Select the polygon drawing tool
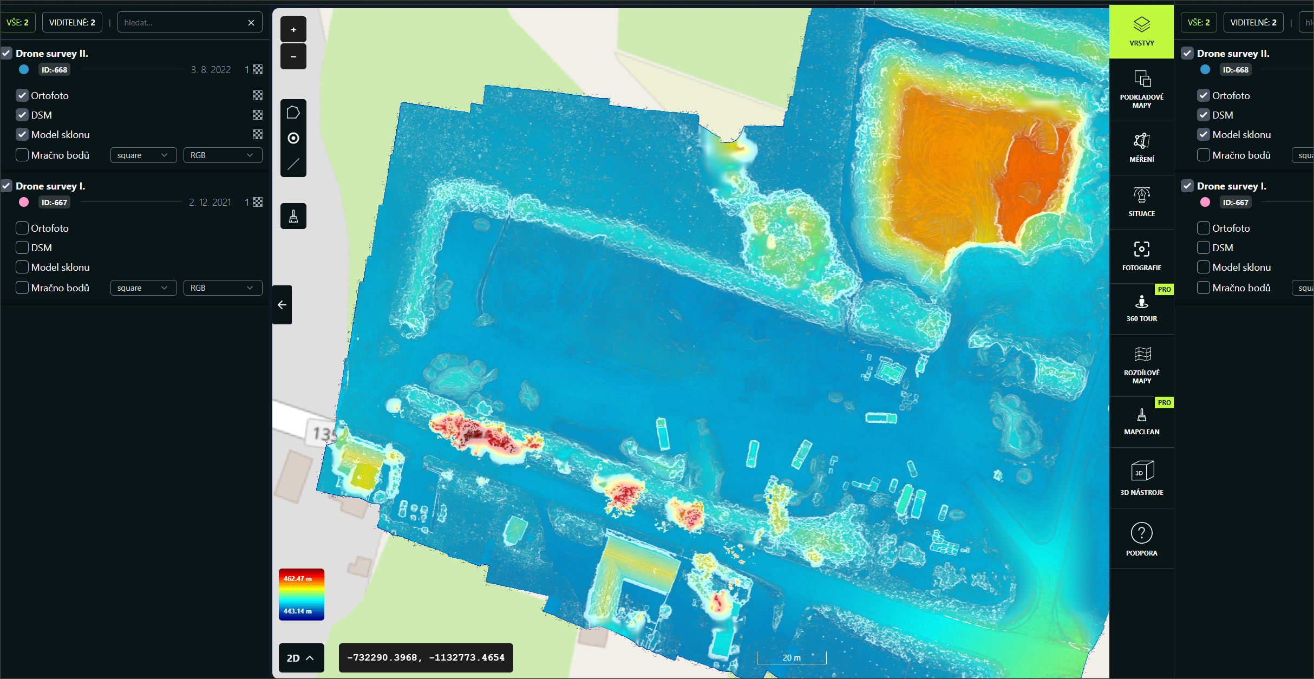 pos(293,112)
